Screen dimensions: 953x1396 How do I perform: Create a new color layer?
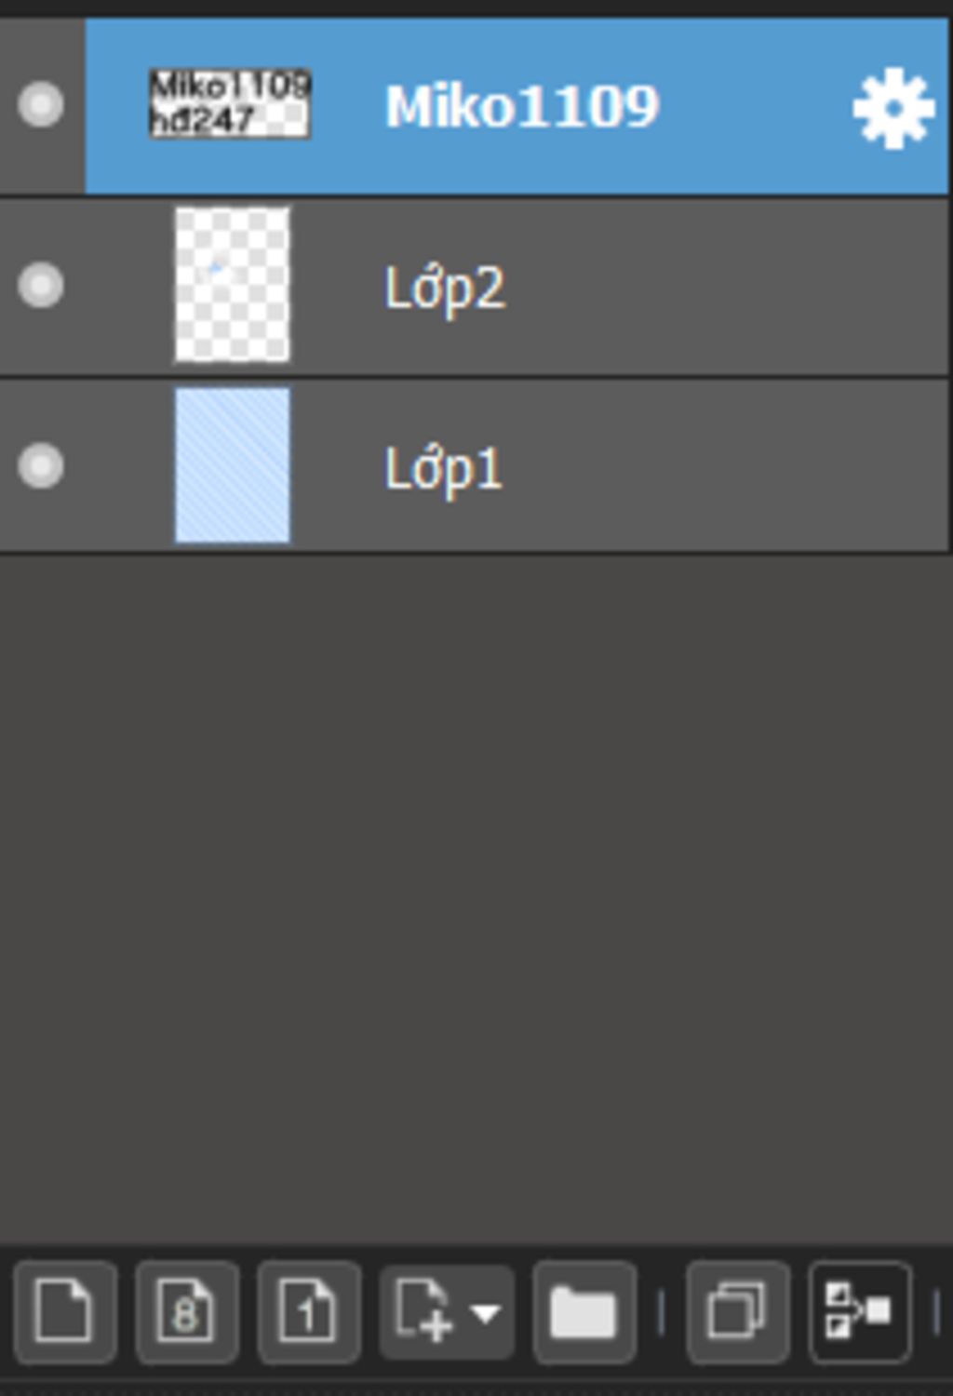[x=64, y=1310]
